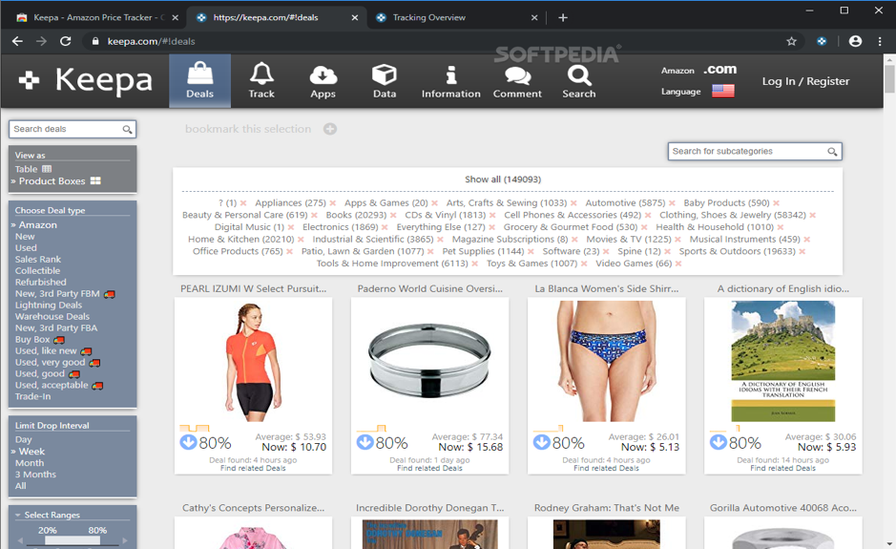This screenshot has height=549, width=896.
Task: Set drop interval to All
Action: click(21, 486)
